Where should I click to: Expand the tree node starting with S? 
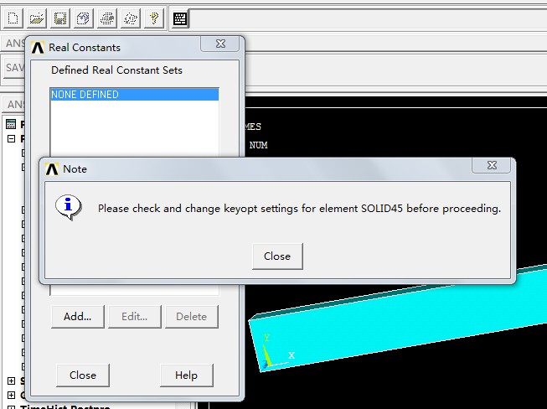(x=11, y=381)
